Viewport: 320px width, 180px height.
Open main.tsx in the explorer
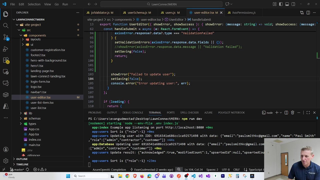point(34,145)
